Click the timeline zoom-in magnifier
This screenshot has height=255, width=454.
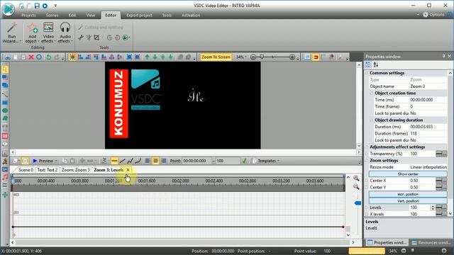[x=356, y=178]
